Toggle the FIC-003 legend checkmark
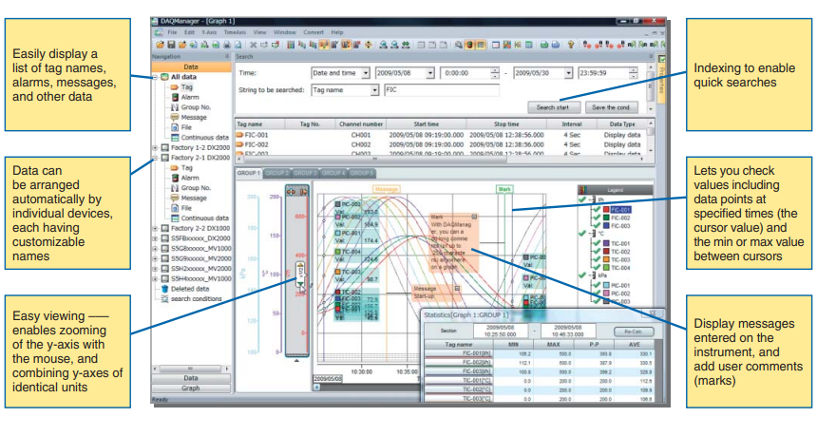 pos(597,225)
